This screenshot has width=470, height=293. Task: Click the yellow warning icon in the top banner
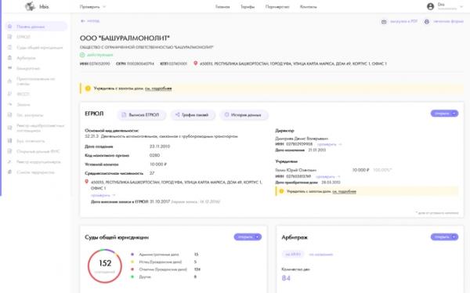pyautogui.click(x=88, y=89)
